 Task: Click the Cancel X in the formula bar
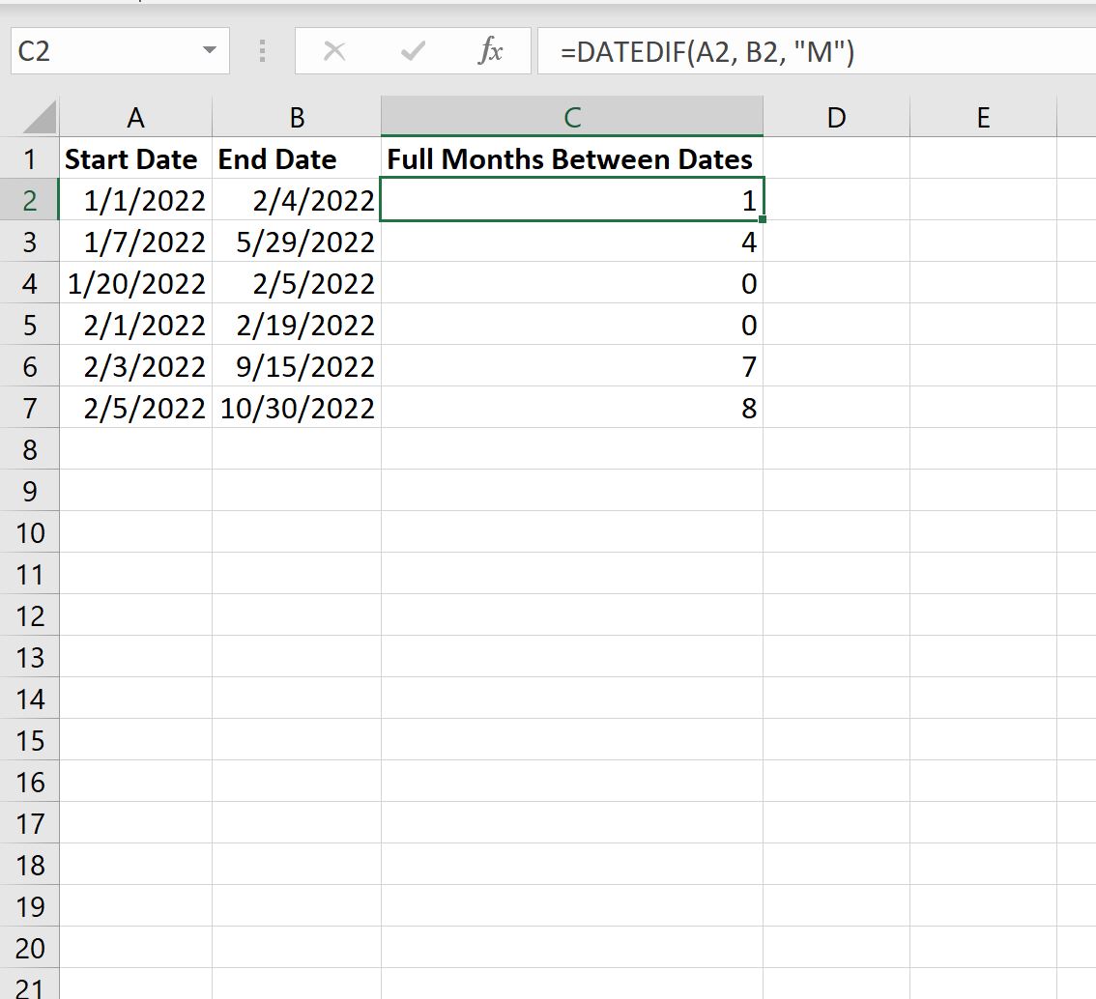pos(335,51)
